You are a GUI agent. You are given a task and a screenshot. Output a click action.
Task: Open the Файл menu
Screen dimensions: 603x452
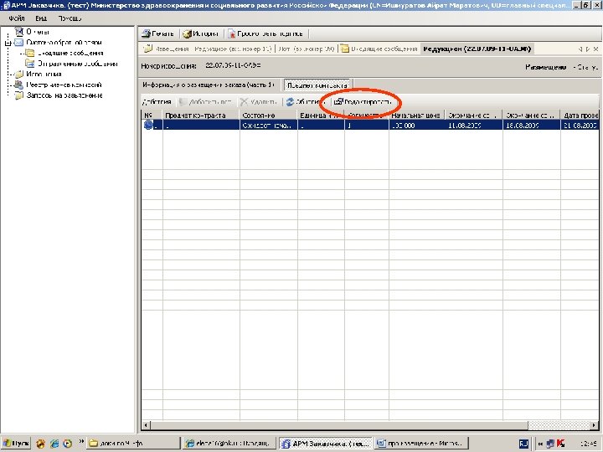(17, 18)
